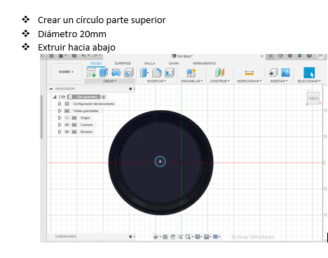This screenshot has width=328, height=258.
Task: Toggle visibility of Cuerpos folder
Action: tap(67, 125)
